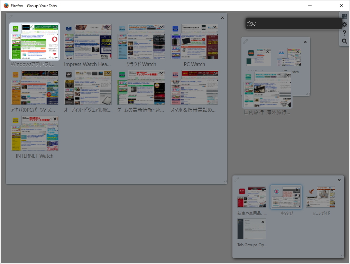Open the スマホ＆携帯電話の... thumbnail

[x=194, y=87]
